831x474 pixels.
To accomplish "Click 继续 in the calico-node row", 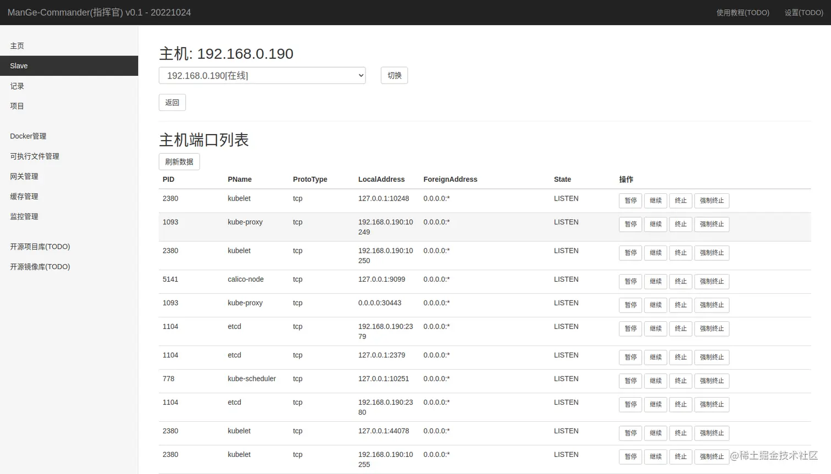I will [656, 281].
